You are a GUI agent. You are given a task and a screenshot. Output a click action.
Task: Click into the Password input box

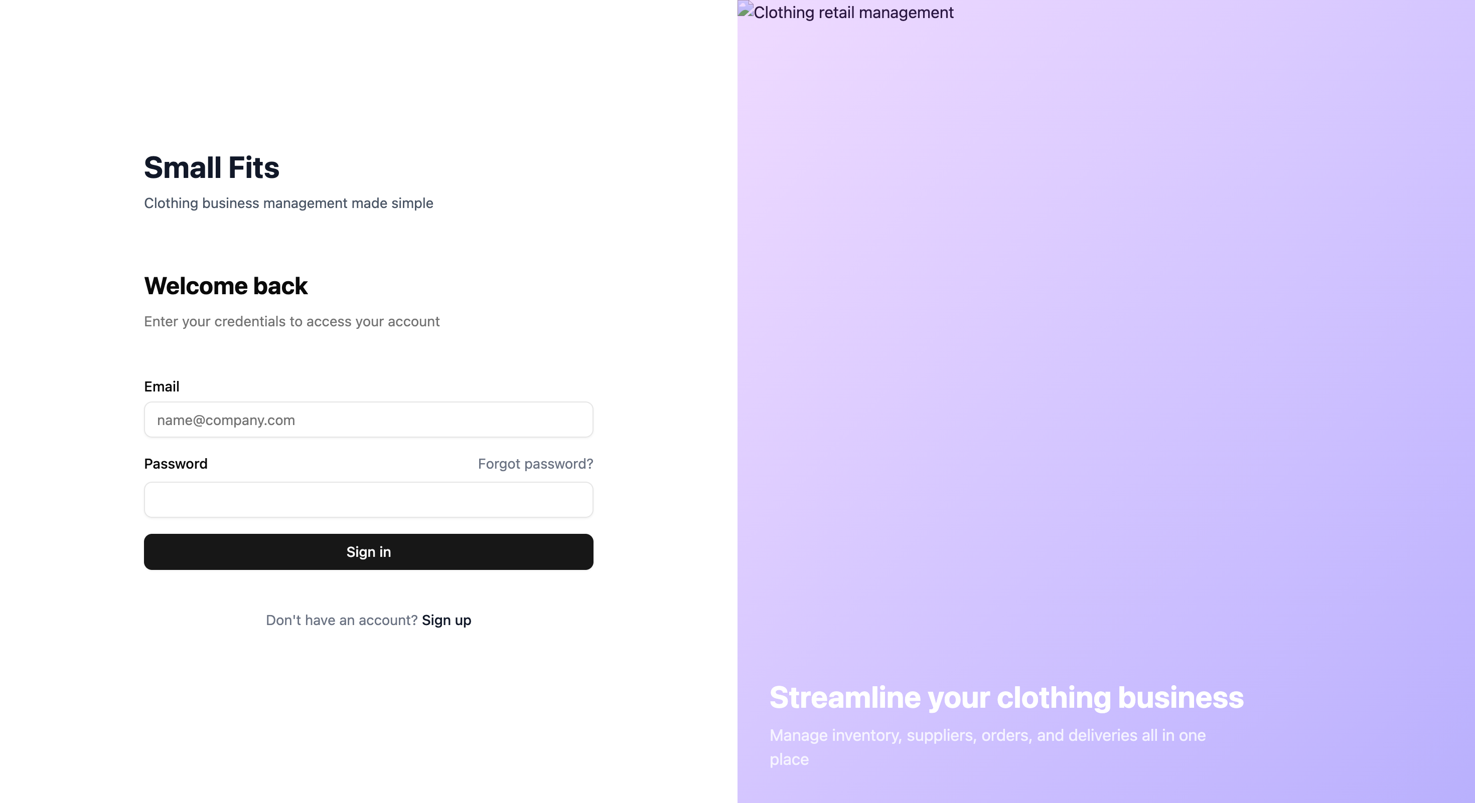click(x=368, y=500)
